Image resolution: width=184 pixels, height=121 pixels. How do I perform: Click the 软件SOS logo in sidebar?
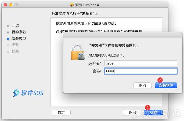pos(28,93)
